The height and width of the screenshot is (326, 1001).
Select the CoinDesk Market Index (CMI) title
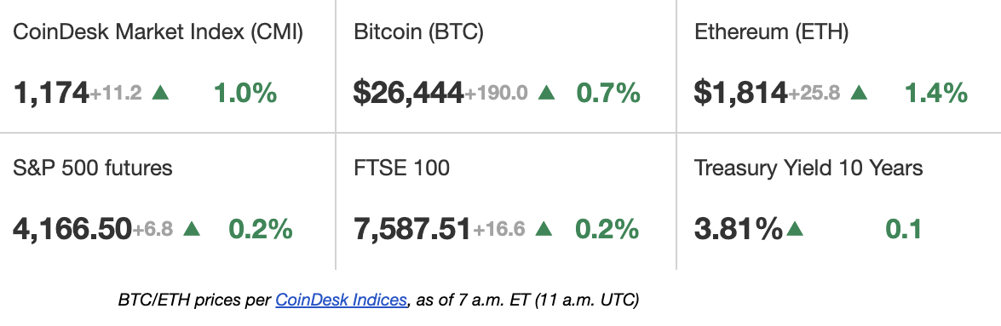click(x=158, y=31)
